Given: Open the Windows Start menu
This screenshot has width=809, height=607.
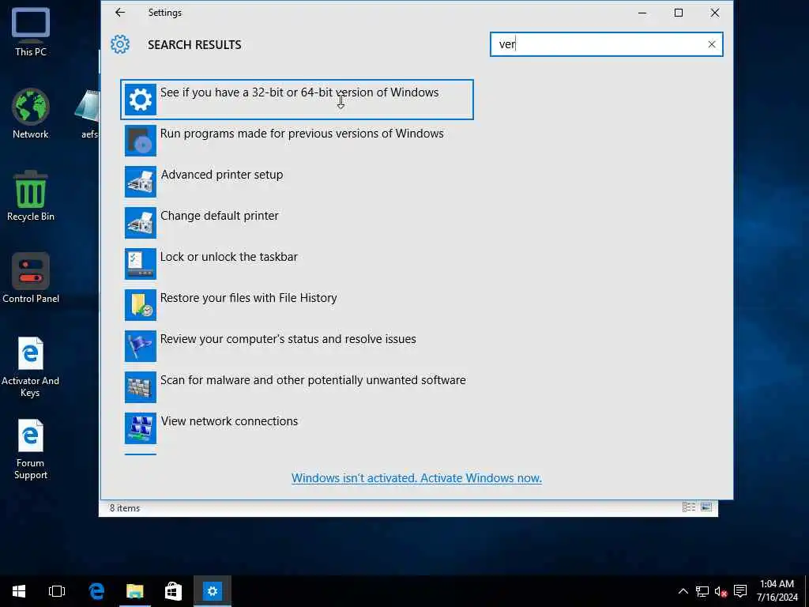Looking at the screenshot, I should tap(19, 591).
